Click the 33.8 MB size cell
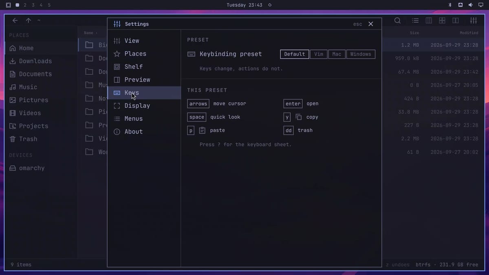 (409, 112)
